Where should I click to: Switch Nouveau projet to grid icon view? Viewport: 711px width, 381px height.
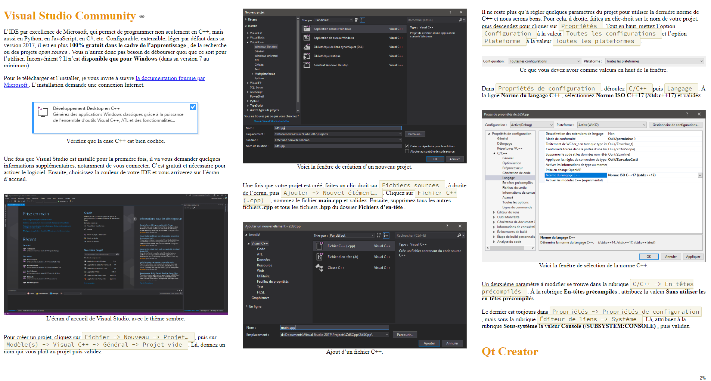click(357, 20)
